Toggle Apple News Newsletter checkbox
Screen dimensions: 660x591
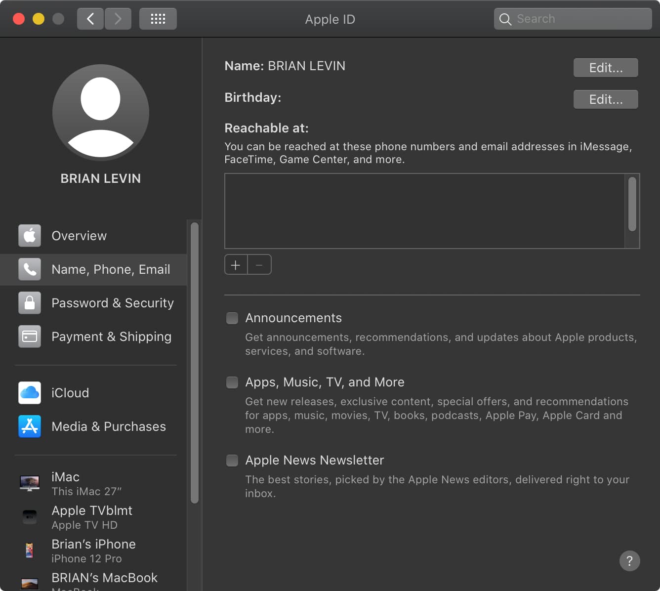pyautogui.click(x=232, y=461)
